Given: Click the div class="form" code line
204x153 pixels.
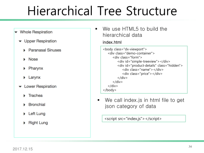Looking at the screenshot, I should pyautogui.click(x=127, y=57).
